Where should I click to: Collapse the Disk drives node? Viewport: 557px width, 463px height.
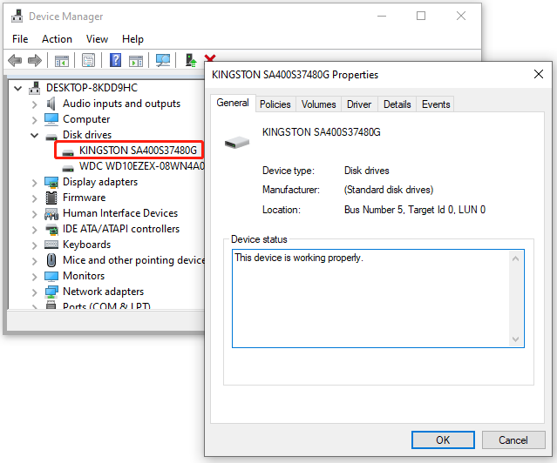[35, 135]
